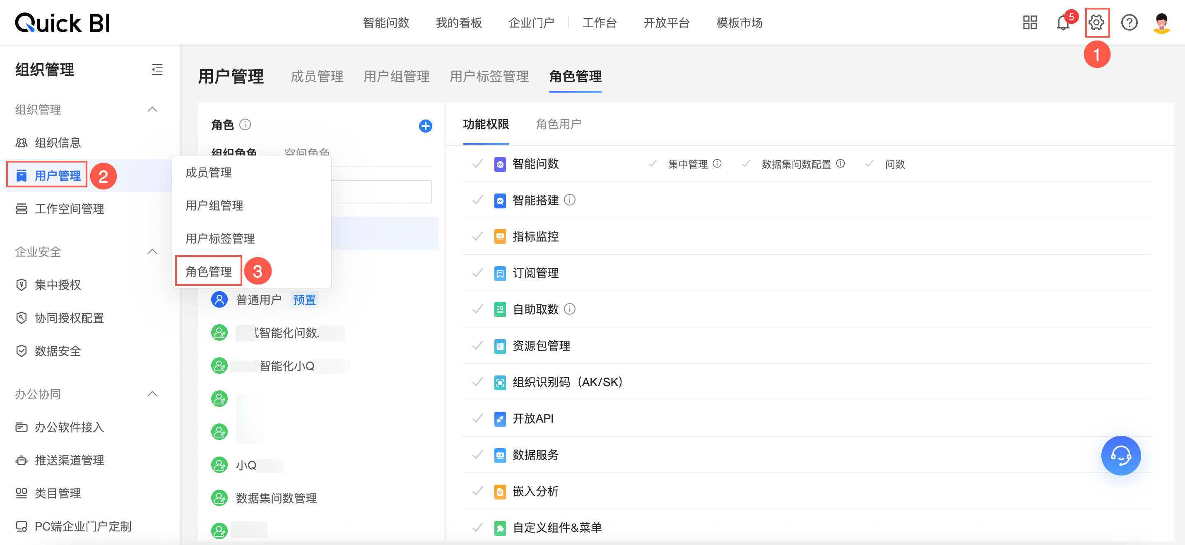1185x545 pixels.
Task: Open 开放平台 in the top navigation
Action: [x=667, y=22]
